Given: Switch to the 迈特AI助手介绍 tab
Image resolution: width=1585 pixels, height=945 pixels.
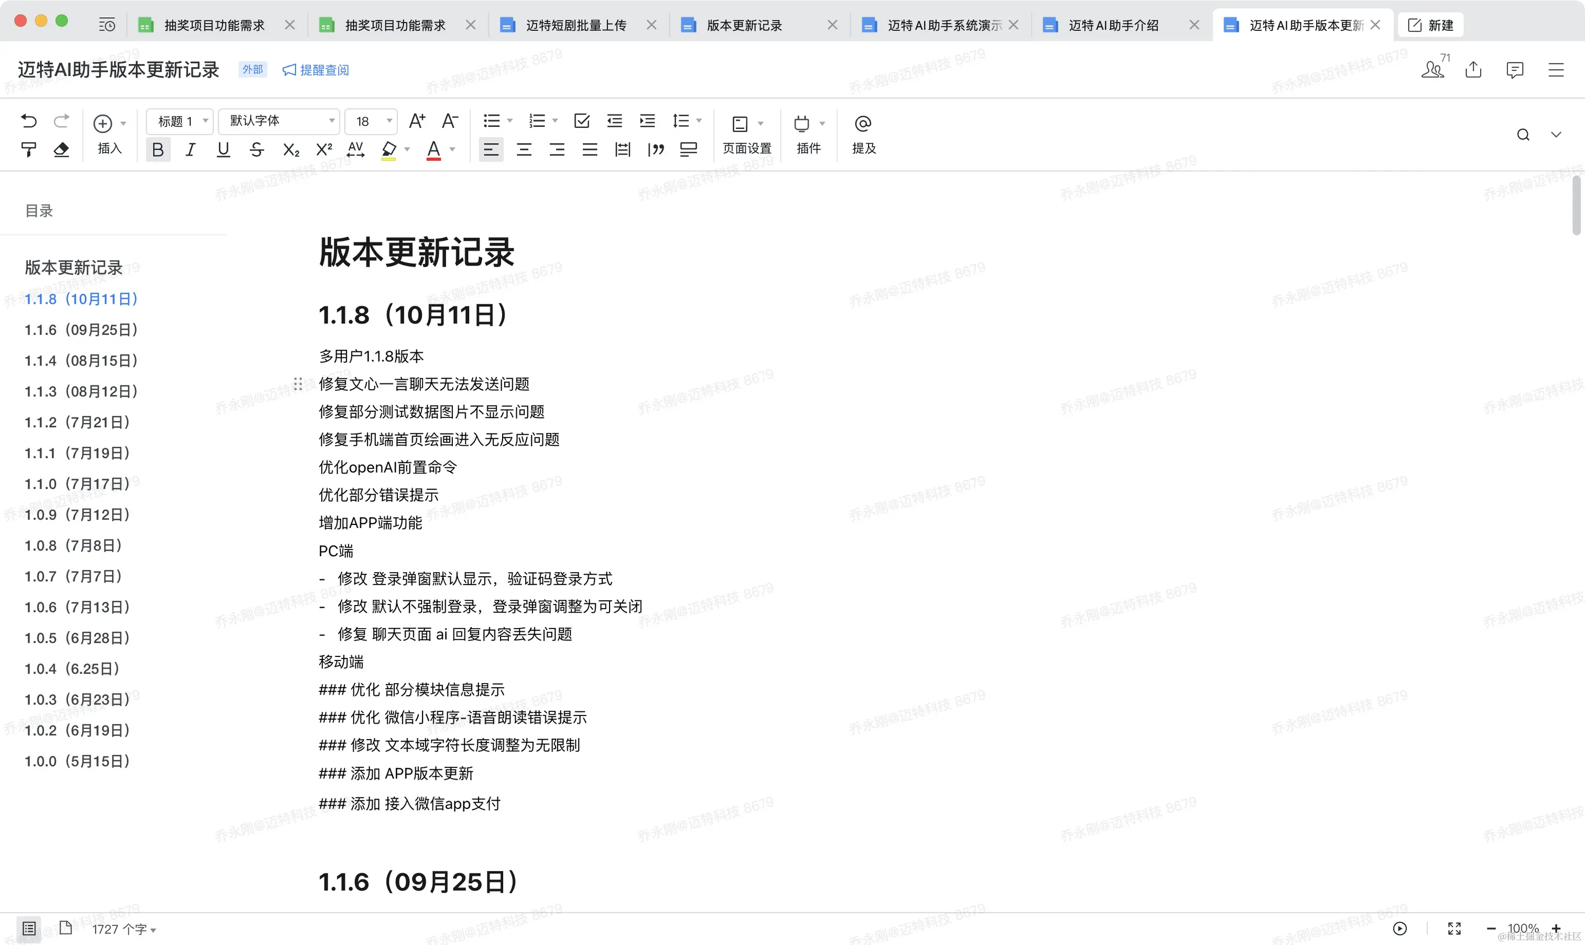Looking at the screenshot, I should [1113, 26].
